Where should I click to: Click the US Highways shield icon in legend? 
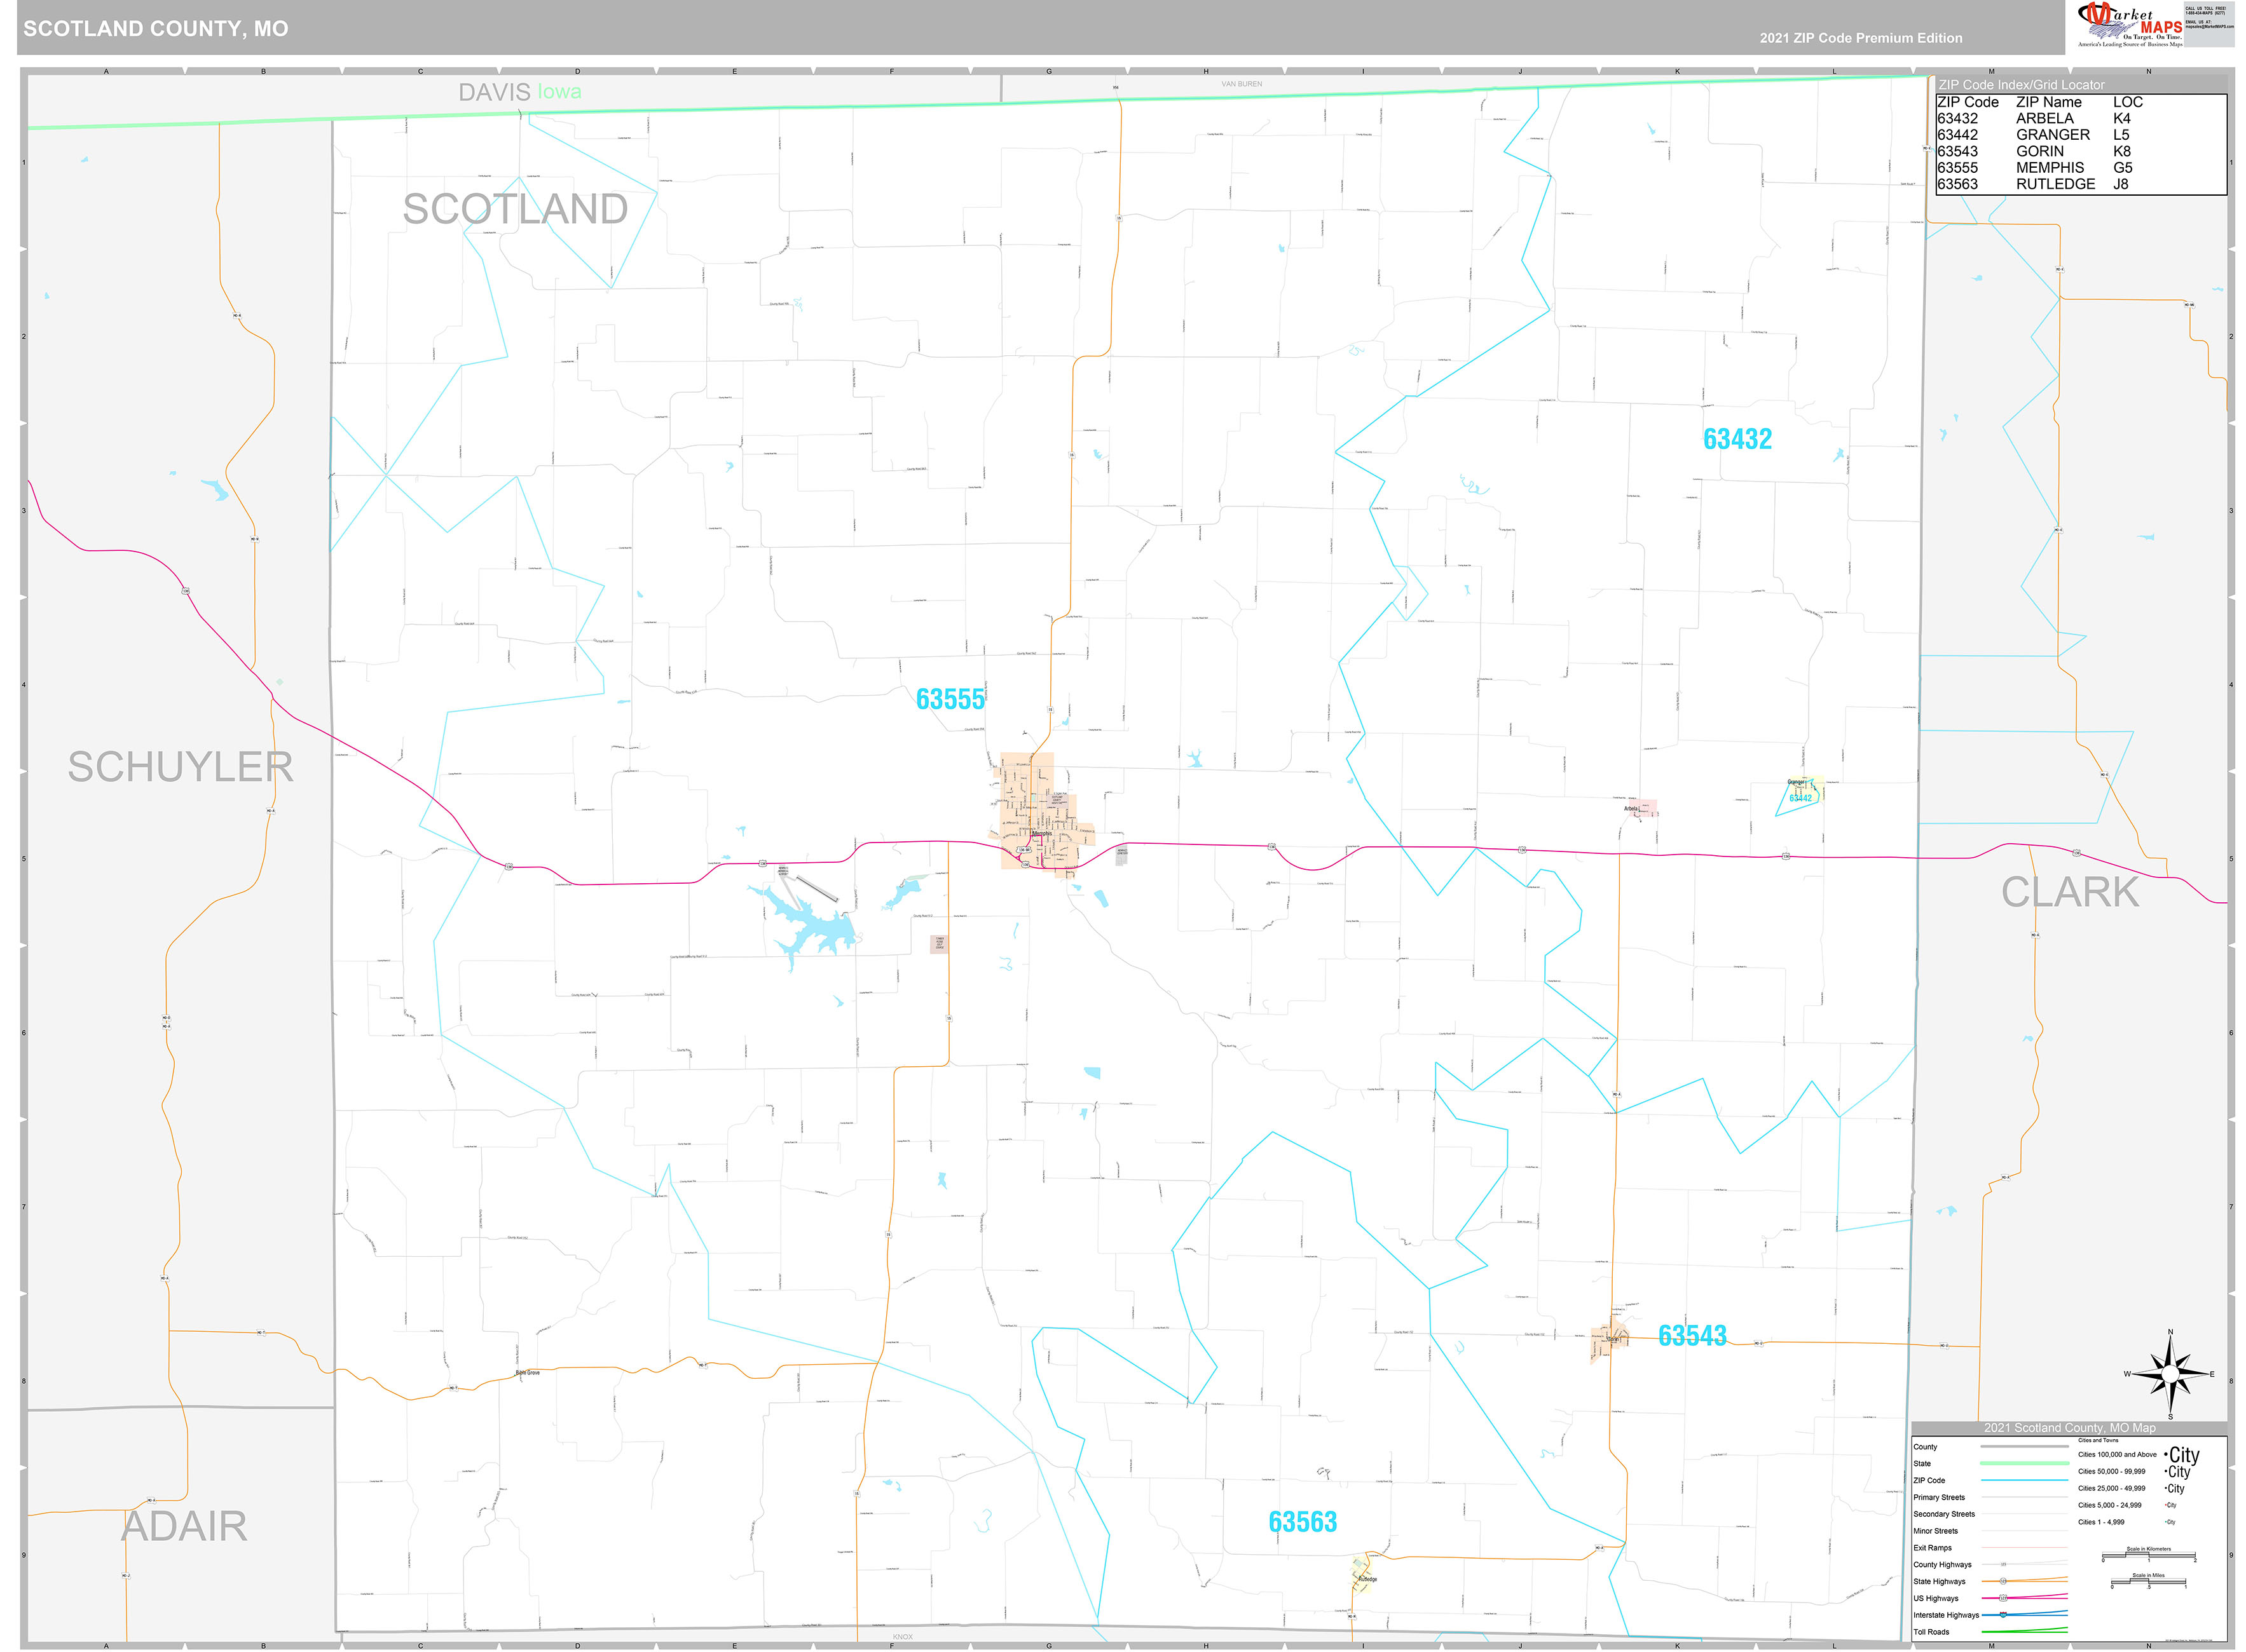pyautogui.click(x=2004, y=1599)
